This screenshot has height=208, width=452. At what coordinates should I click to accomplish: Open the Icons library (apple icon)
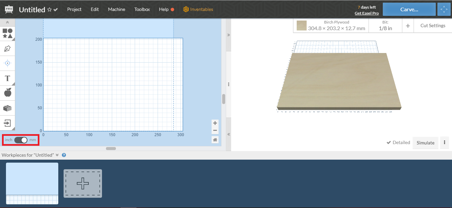click(8, 93)
